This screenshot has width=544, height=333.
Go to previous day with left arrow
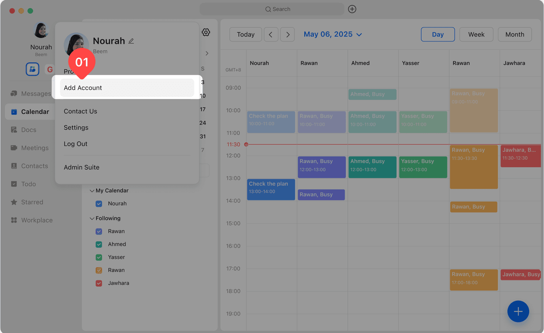click(271, 34)
